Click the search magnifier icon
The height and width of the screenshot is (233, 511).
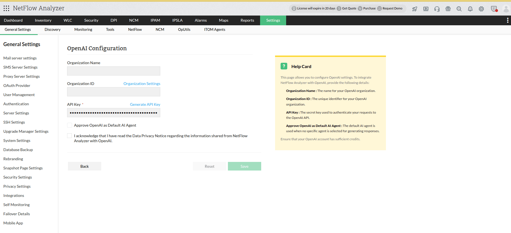459,9
